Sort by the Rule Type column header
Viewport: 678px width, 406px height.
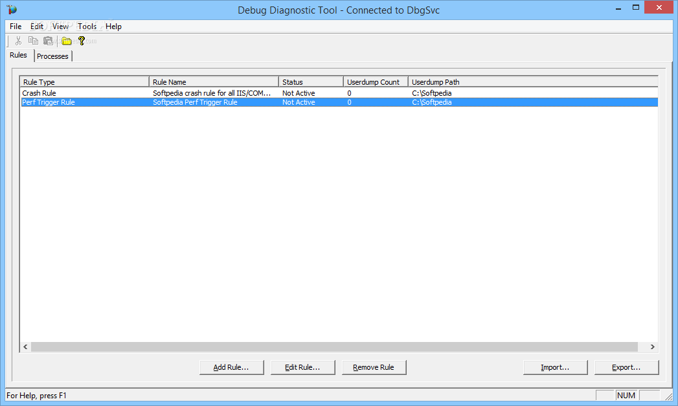[x=84, y=82]
